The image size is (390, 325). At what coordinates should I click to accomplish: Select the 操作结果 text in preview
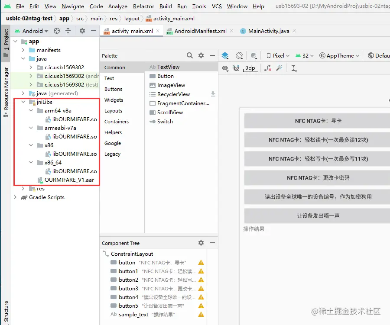(253, 229)
